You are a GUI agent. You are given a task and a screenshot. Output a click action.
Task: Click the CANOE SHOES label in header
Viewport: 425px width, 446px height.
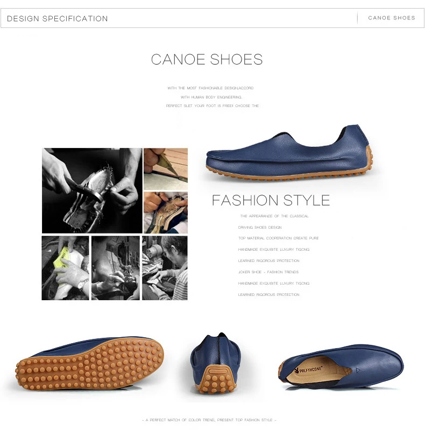click(x=392, y=18)
